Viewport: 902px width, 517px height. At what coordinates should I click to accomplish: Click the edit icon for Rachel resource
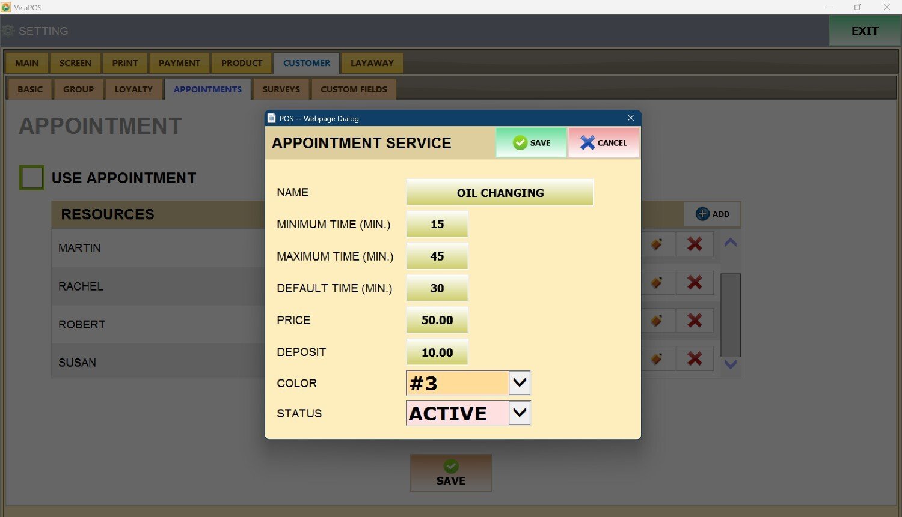[657, 282]
